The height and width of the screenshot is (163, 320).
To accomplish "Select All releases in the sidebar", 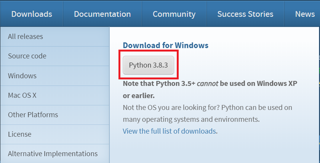I will coord(26,37).
